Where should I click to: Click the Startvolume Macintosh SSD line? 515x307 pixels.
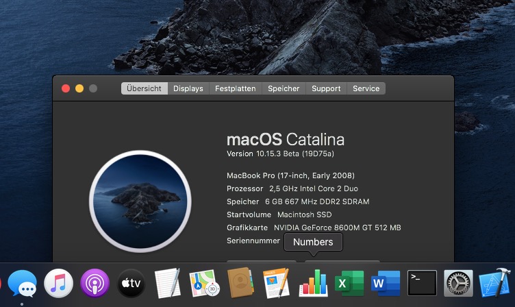point(279,214)
